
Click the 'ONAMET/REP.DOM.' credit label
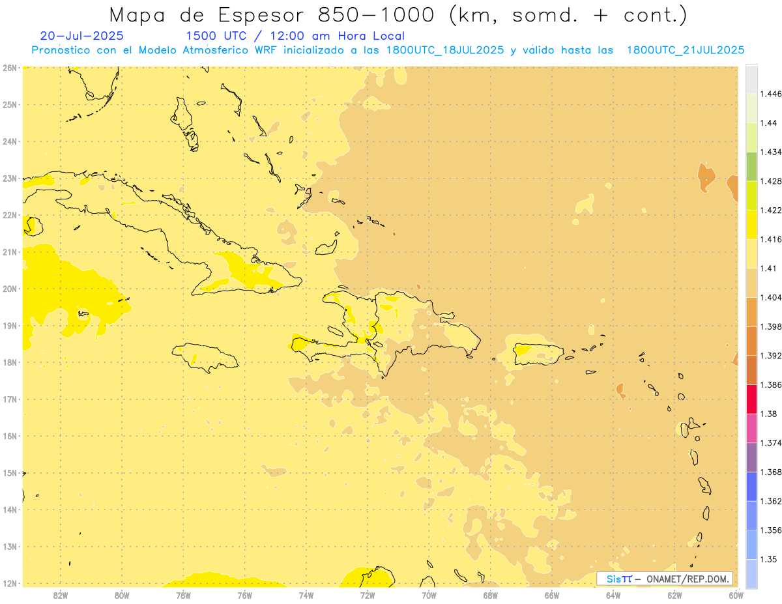688,579
